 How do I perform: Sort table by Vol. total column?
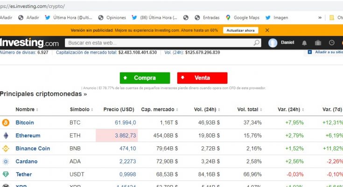coord(250,109)
